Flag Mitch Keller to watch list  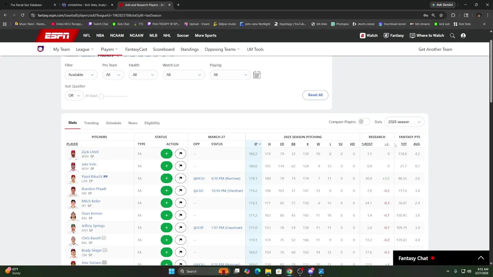pyautogui.click(x=181, y=203)
